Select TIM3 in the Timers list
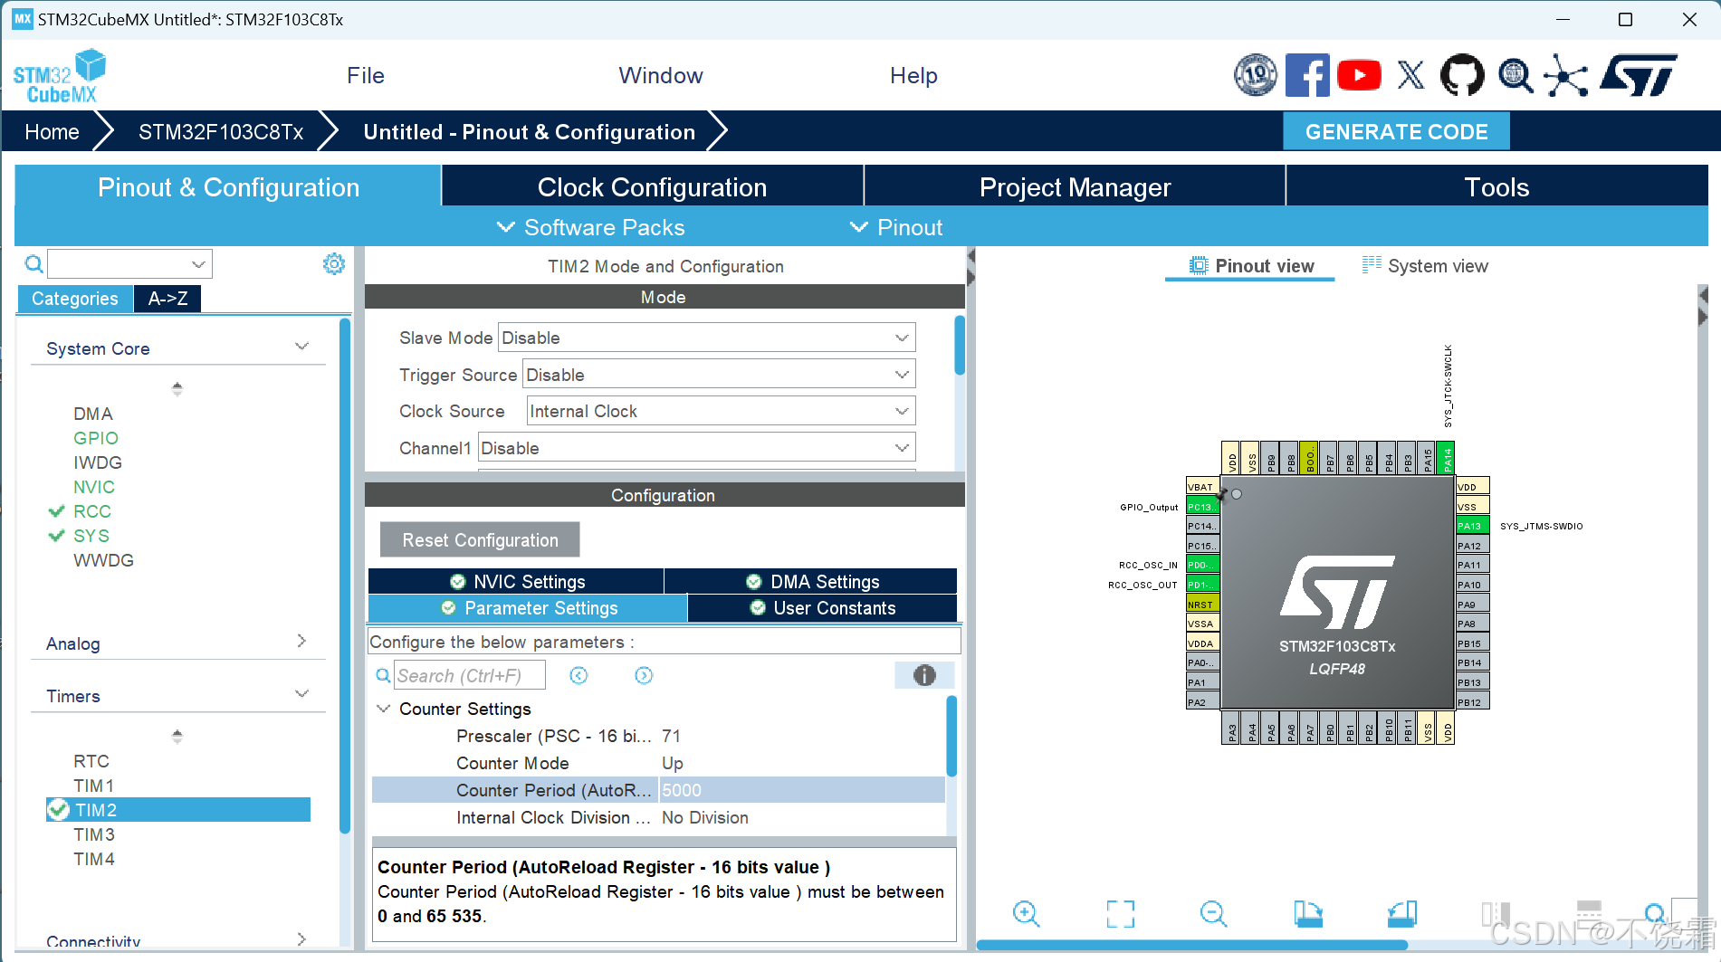 pos(94,834)
